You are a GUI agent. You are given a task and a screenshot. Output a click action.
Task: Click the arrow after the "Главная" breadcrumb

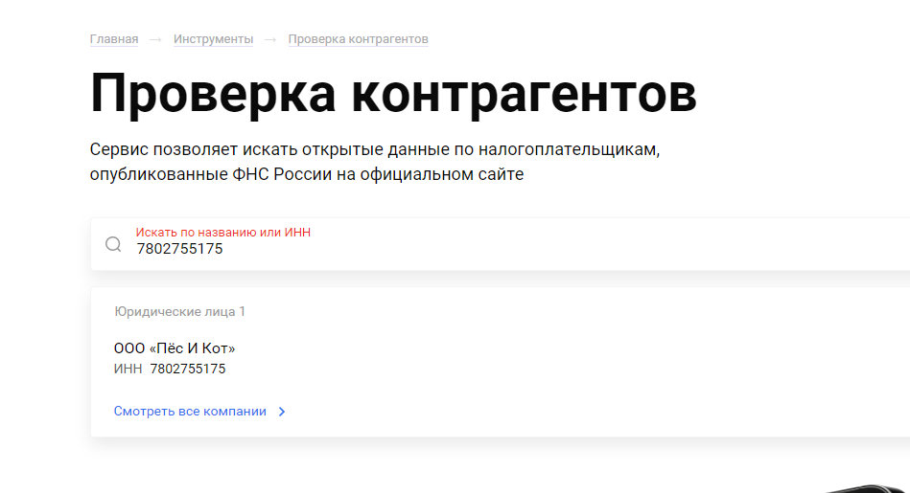pyautogui.click(x=155, y=39)
